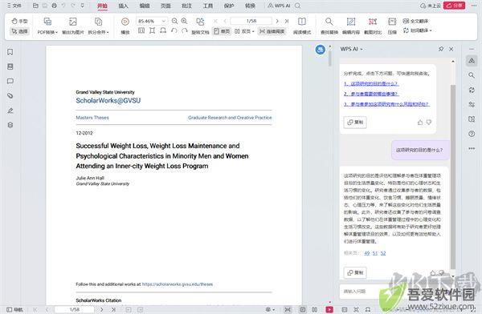Click the third suggested question link
This screenshot has height=314, width=482.
click(x=386, y=104)
